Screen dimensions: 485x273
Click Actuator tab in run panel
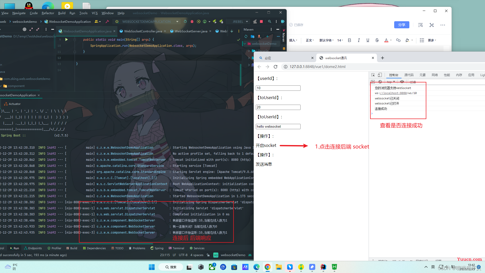[x=12, y=104]
